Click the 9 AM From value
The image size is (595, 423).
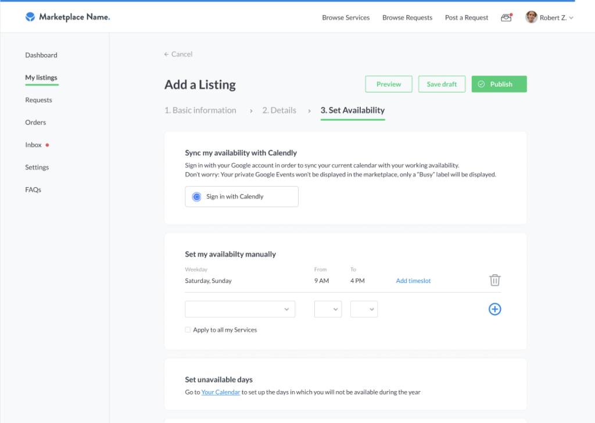point(321,281)
